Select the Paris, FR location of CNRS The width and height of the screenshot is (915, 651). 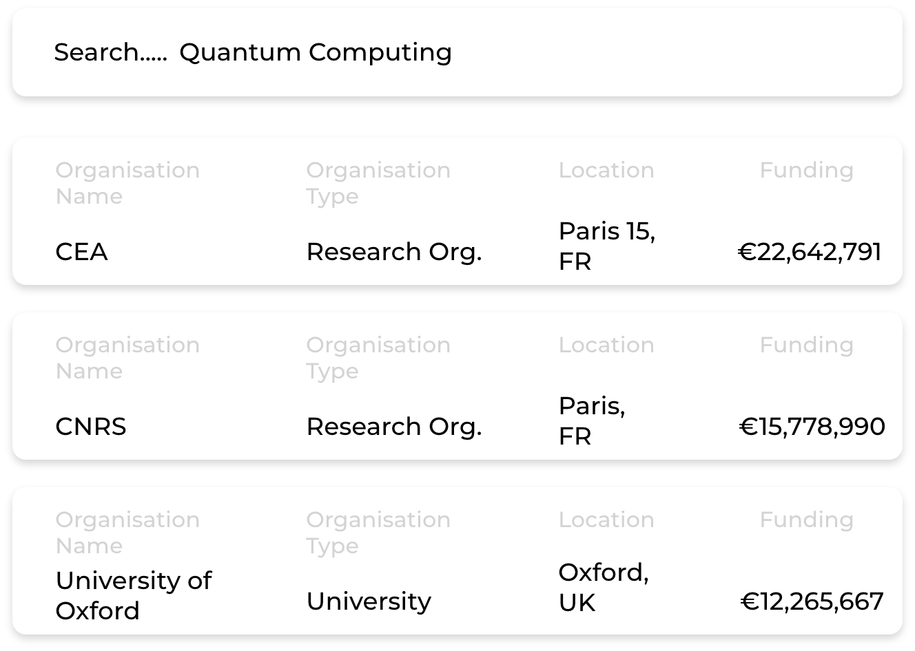(x=592, y=421)
